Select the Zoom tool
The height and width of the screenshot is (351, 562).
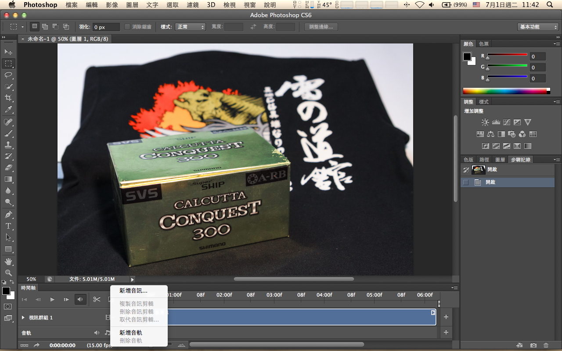point(8,272)
